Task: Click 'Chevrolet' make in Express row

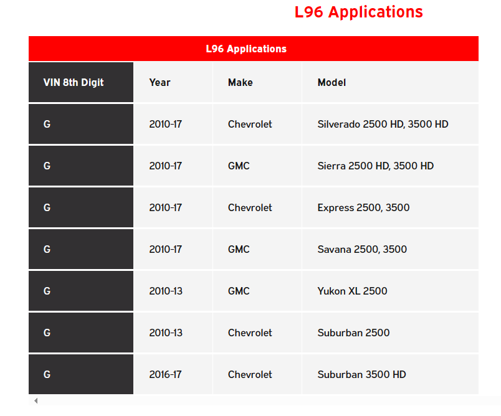Action: [257, 207]
